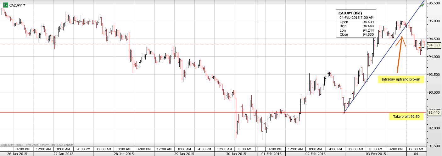Click the 95.000 price axis label
Image resolution: width=442 pixels, height=156 pixels.
pyautogui.click(x=434, y=21)
